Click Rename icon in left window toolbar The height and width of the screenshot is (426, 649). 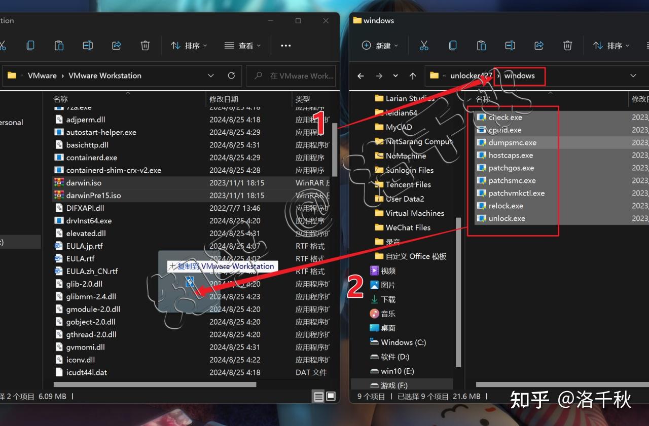[x=88, y=46]
